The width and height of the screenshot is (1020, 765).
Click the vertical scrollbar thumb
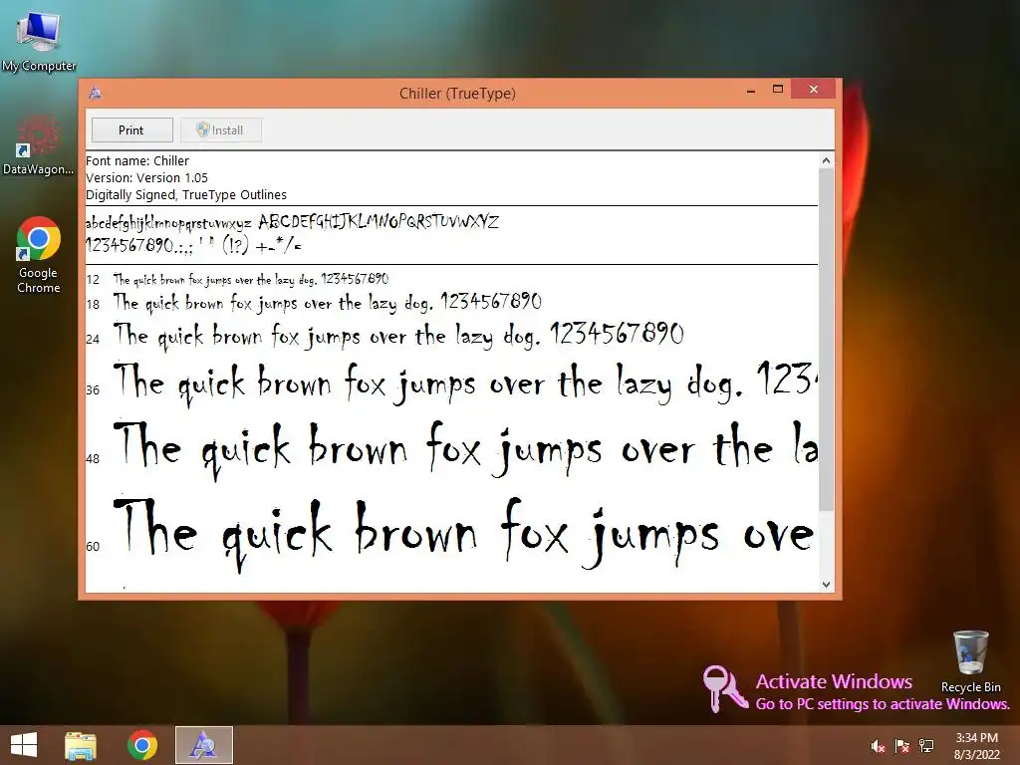click(826, 340)
